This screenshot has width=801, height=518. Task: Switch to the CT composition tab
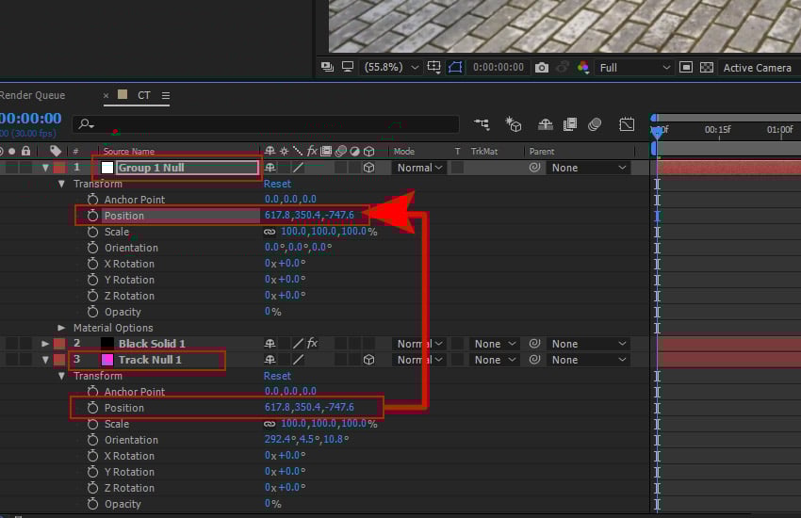click(144, 95)
